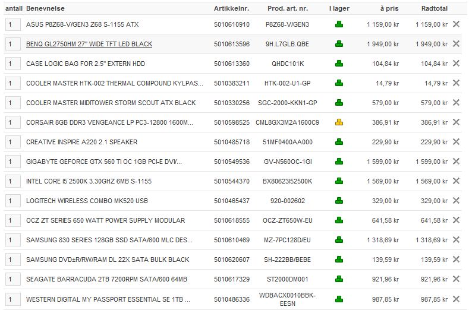Screen dimensions: 469x310
Task: Remove GIGABYTE GEFORCE GTX 560 row
Action: [456, 162]
